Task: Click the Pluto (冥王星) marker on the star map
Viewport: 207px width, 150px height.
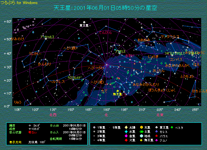Action: (x=84, y=22)
